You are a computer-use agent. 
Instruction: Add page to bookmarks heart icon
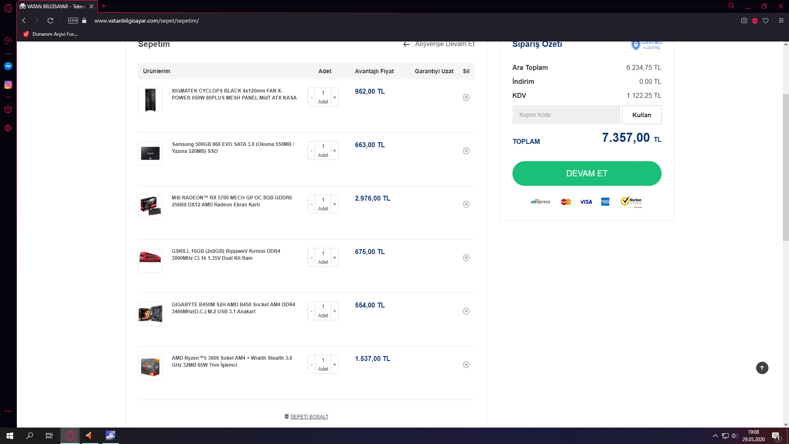[x=766, y=21]
